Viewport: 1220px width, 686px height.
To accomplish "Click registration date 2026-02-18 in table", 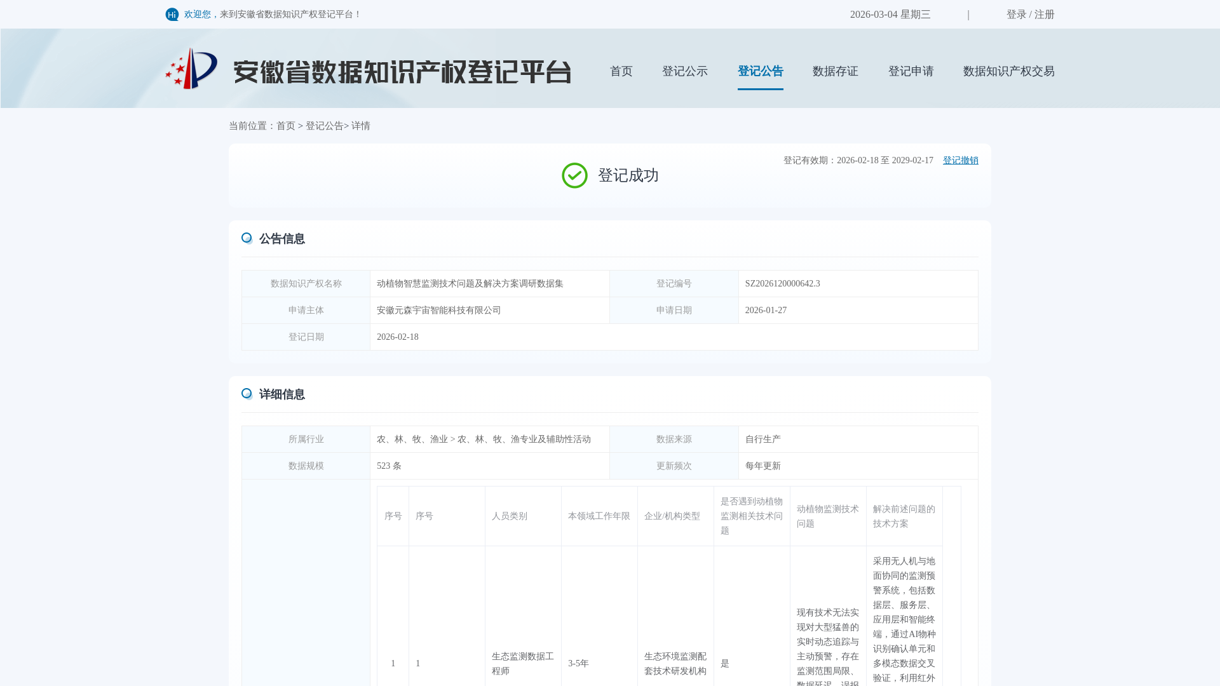I will coord(398,337).
